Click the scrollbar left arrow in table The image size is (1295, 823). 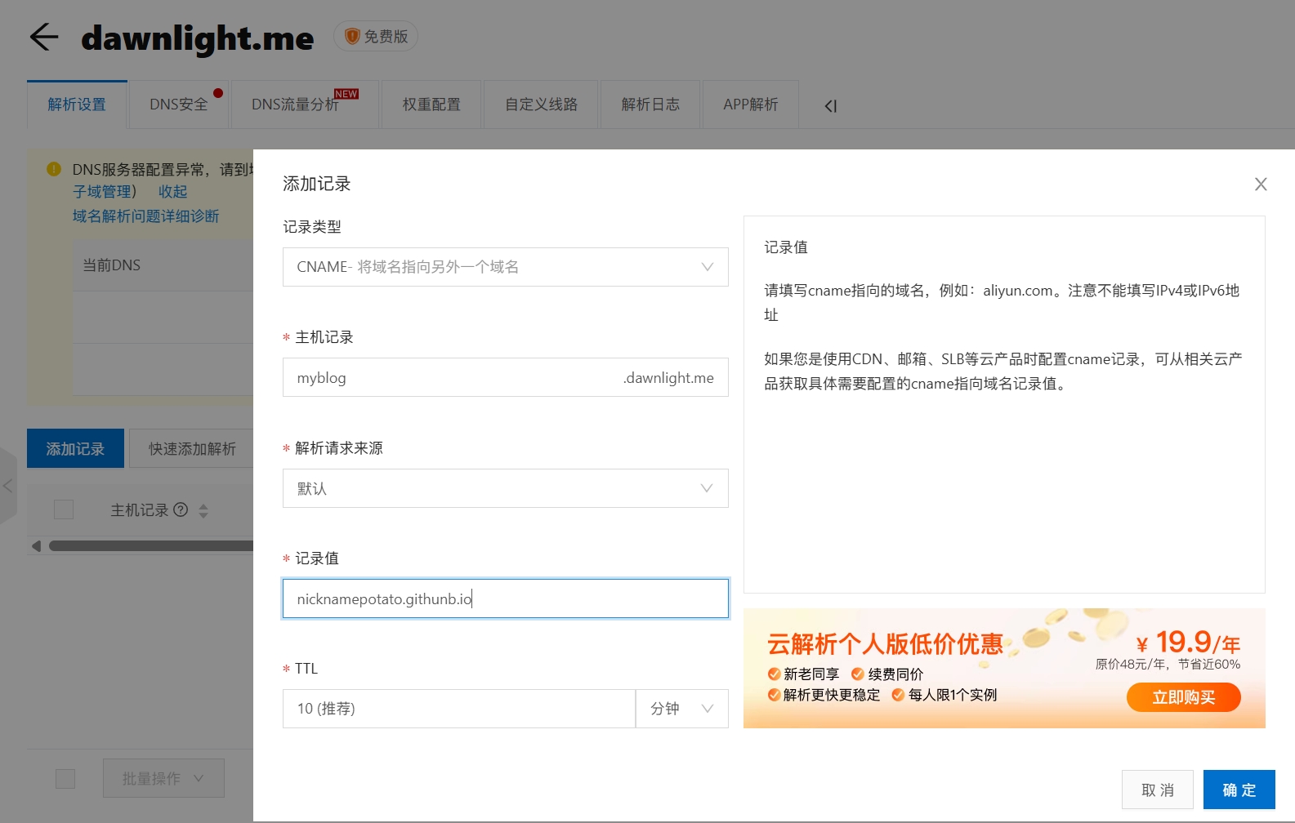click(x=36, y=545)
